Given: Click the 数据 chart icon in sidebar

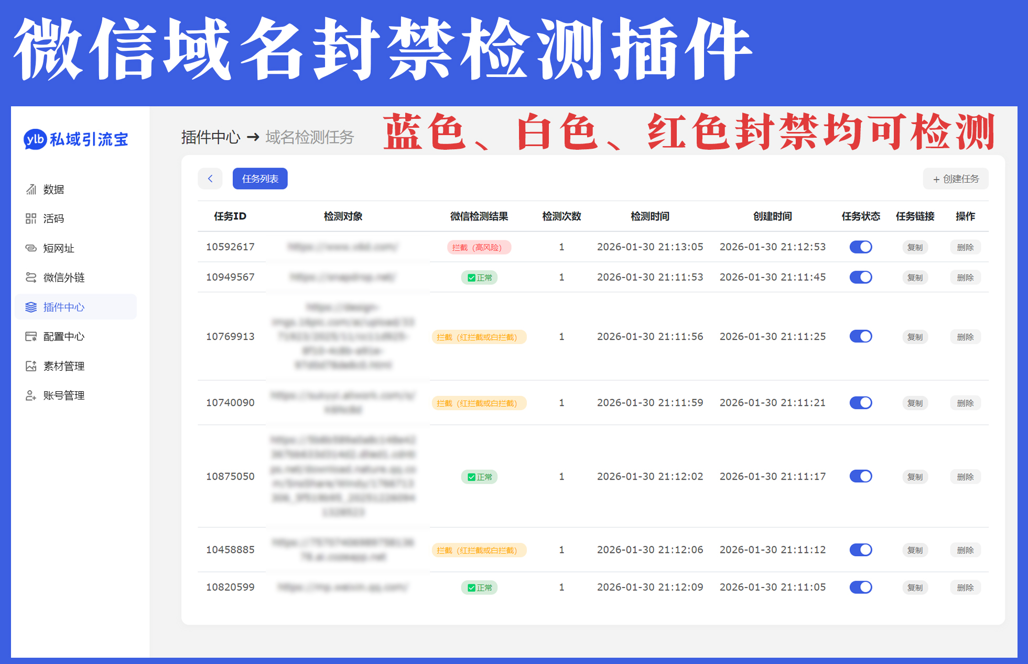Looking at the screenshot, I should pyautogui.click(x=31, y=189).
